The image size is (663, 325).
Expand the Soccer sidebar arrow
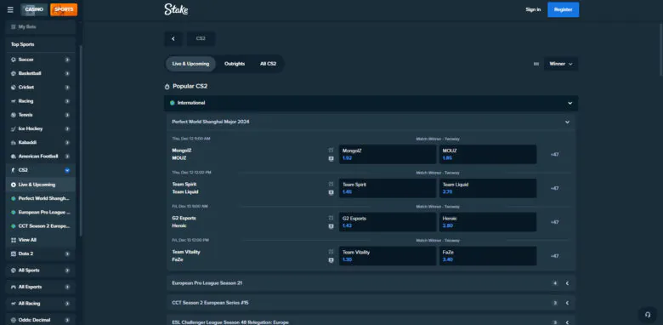(67, 60)
